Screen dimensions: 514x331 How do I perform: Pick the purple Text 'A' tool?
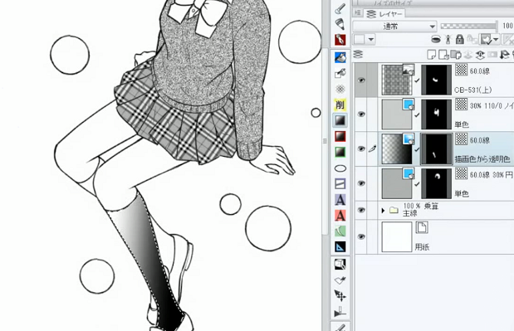340,200
